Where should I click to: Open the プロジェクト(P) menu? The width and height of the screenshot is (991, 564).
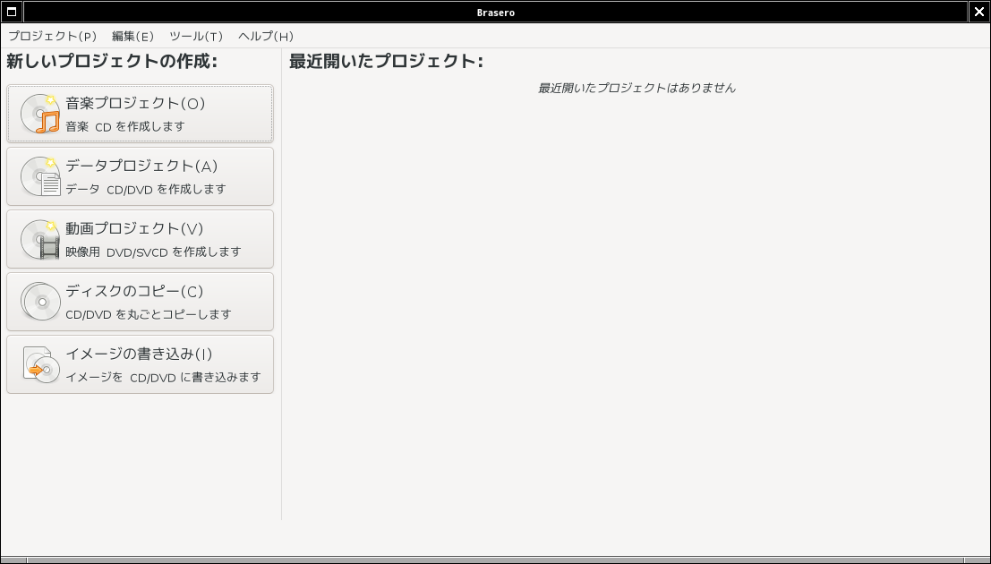click(x=53, y=36)
